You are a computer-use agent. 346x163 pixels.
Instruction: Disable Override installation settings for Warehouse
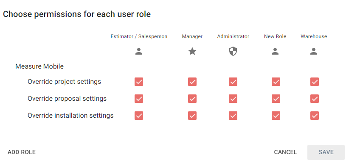coord(315,116)
